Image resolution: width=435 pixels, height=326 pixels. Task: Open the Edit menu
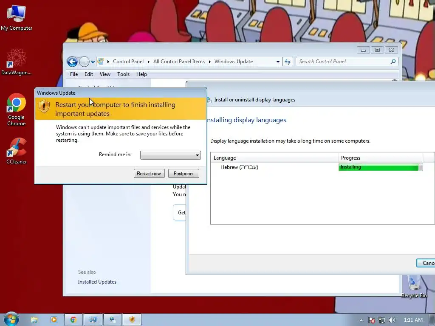(89, 74)
